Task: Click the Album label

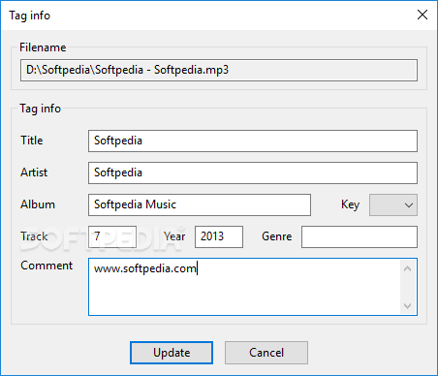Action: tap(38, 204)
